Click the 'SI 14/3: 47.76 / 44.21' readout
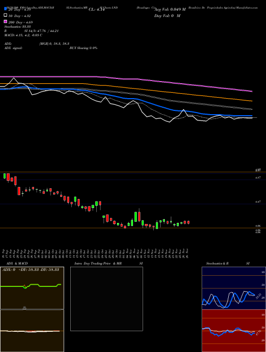 pos(41,31)
